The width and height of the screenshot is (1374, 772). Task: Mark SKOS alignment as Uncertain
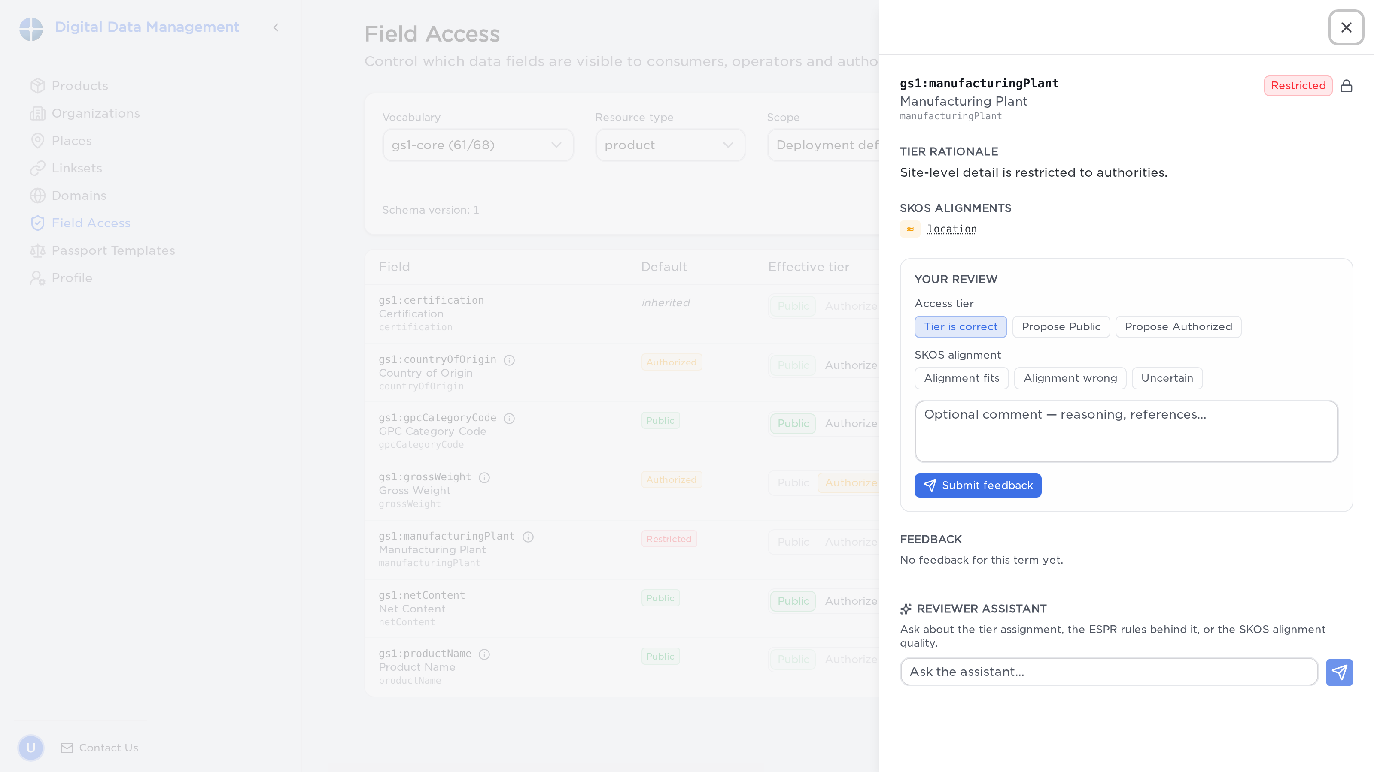(1167, 378)
